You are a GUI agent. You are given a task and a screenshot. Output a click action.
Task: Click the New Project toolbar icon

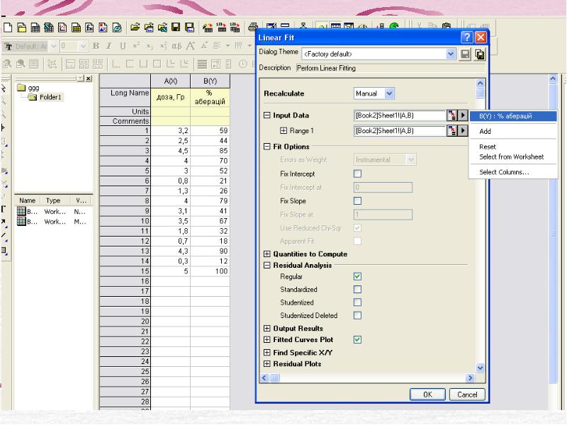pyautogui.click(x=8, y=28)
